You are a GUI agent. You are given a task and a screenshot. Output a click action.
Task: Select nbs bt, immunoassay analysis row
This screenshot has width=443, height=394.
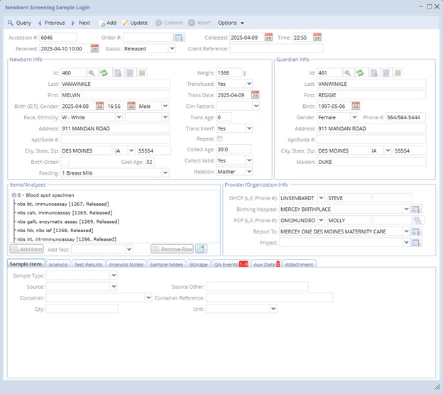63,204
